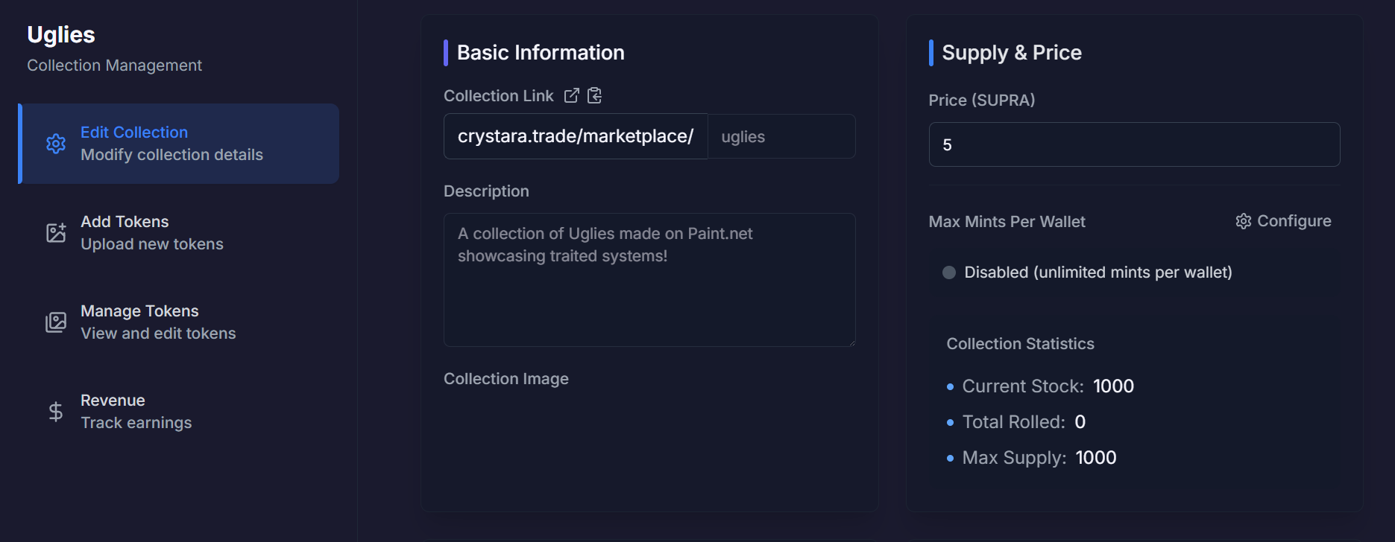Click the crystara.trade/marketplace/ URL prefix
Image resolution: width=1395 pixels, height=542 pixels.
(576, 136)
